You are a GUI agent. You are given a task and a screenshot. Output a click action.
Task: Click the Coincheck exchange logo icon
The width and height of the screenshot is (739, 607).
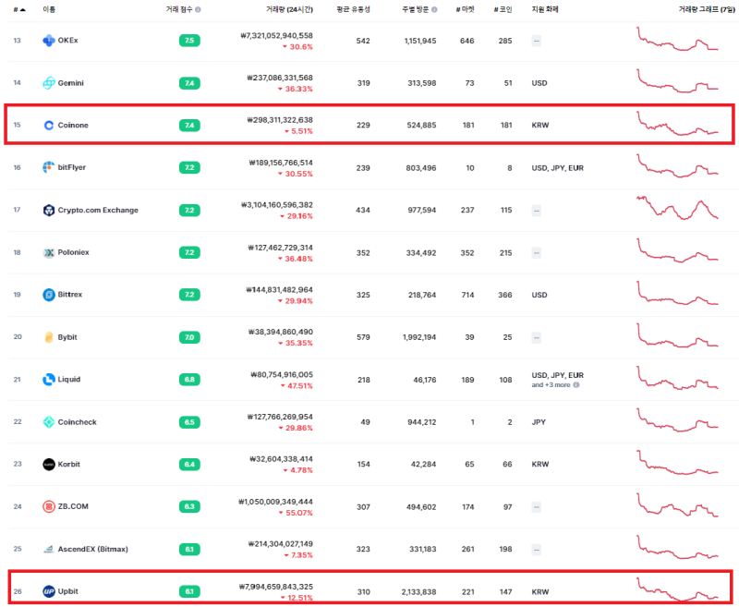(x=49, y=422)
